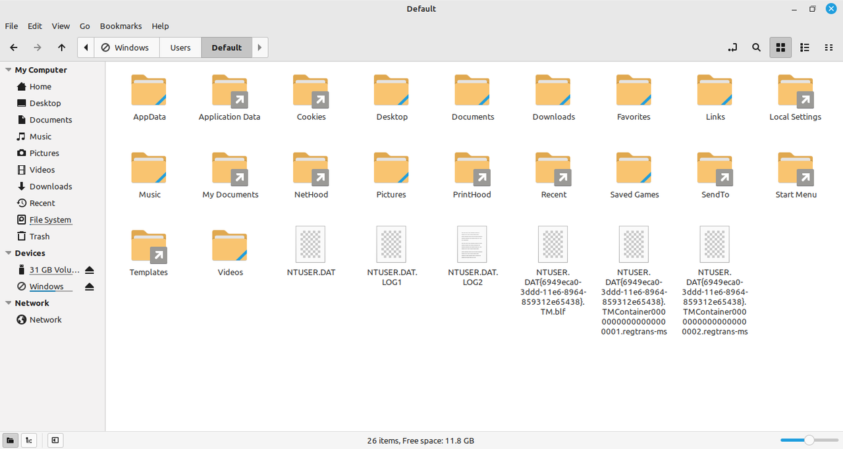
Task: Open the Help menu
Action: point(160,26)
